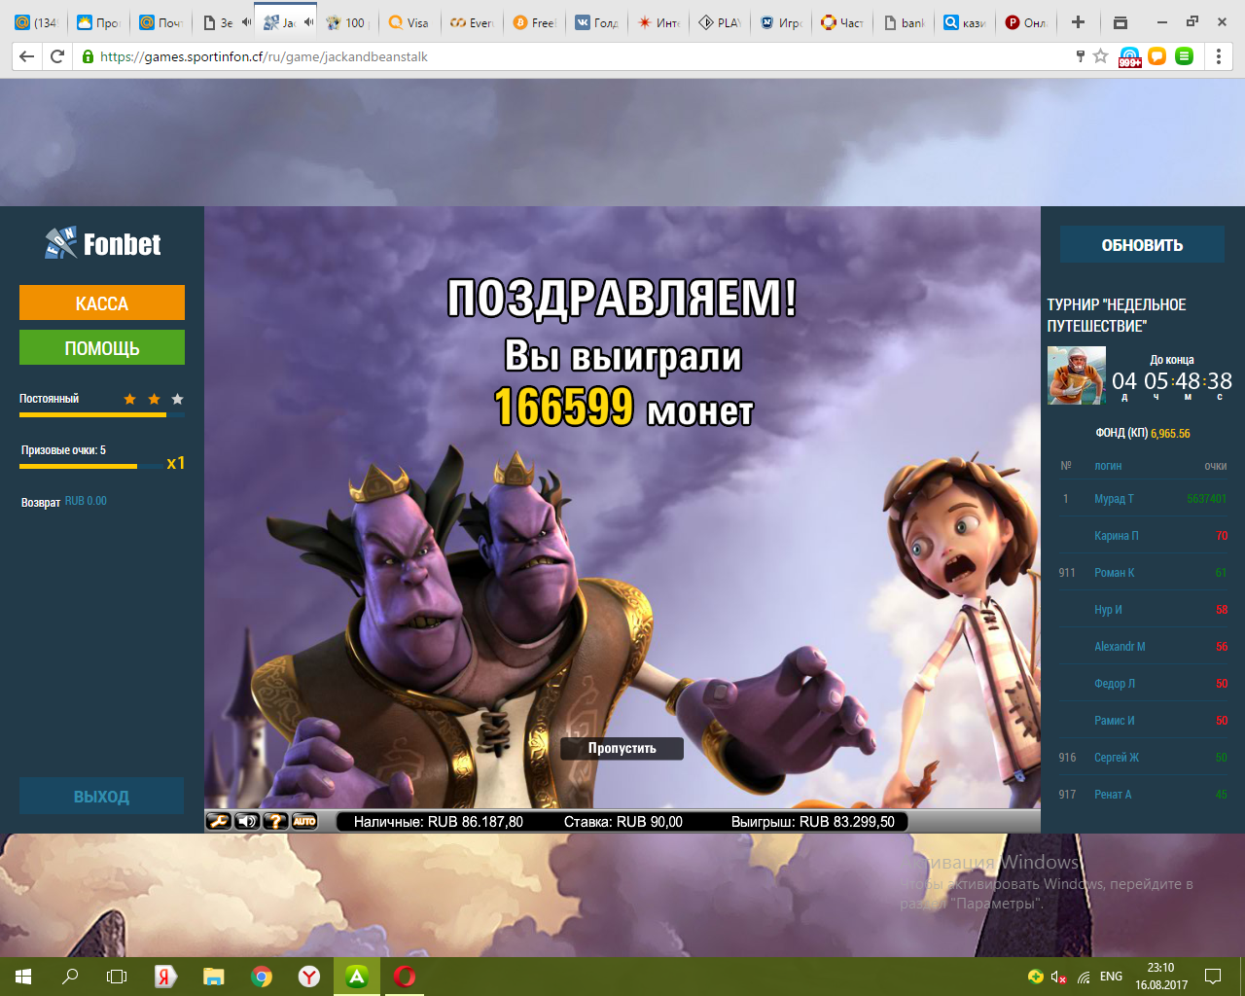Open the orange chat extension icon

tap(1156, 56)
